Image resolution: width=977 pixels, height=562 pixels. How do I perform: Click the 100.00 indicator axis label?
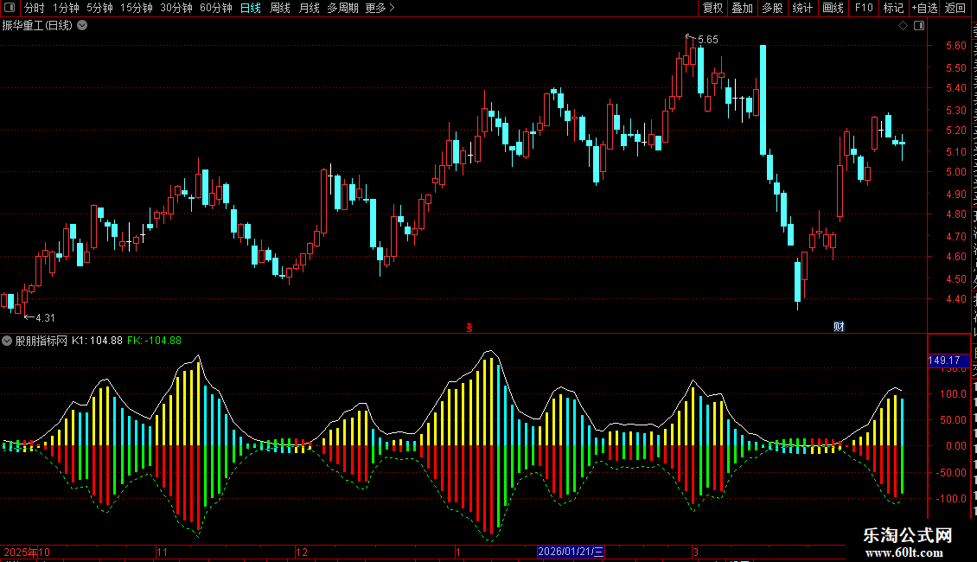954,393
